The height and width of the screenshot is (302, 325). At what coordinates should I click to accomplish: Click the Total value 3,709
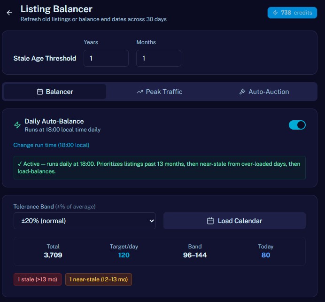pyautogui.click(x=53, y=255)
